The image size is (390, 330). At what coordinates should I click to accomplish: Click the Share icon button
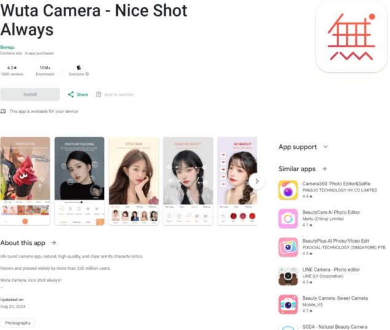pyautogui.click(x=71, y=94)
